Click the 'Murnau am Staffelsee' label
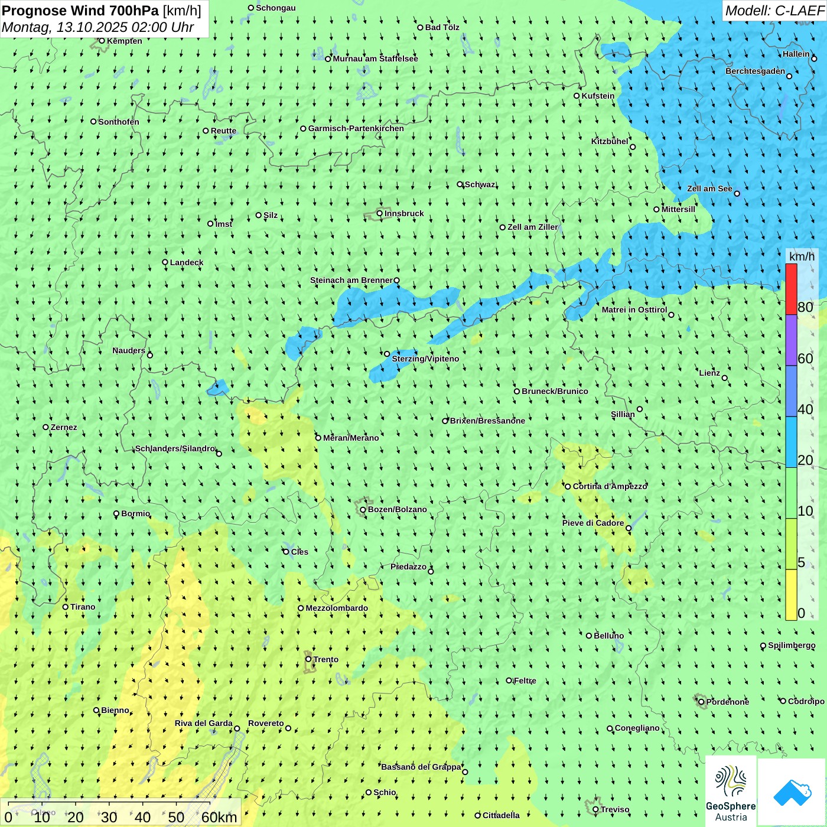Image resolution: width=827 pixels, height=827 pixels. [x=376, y=58]
